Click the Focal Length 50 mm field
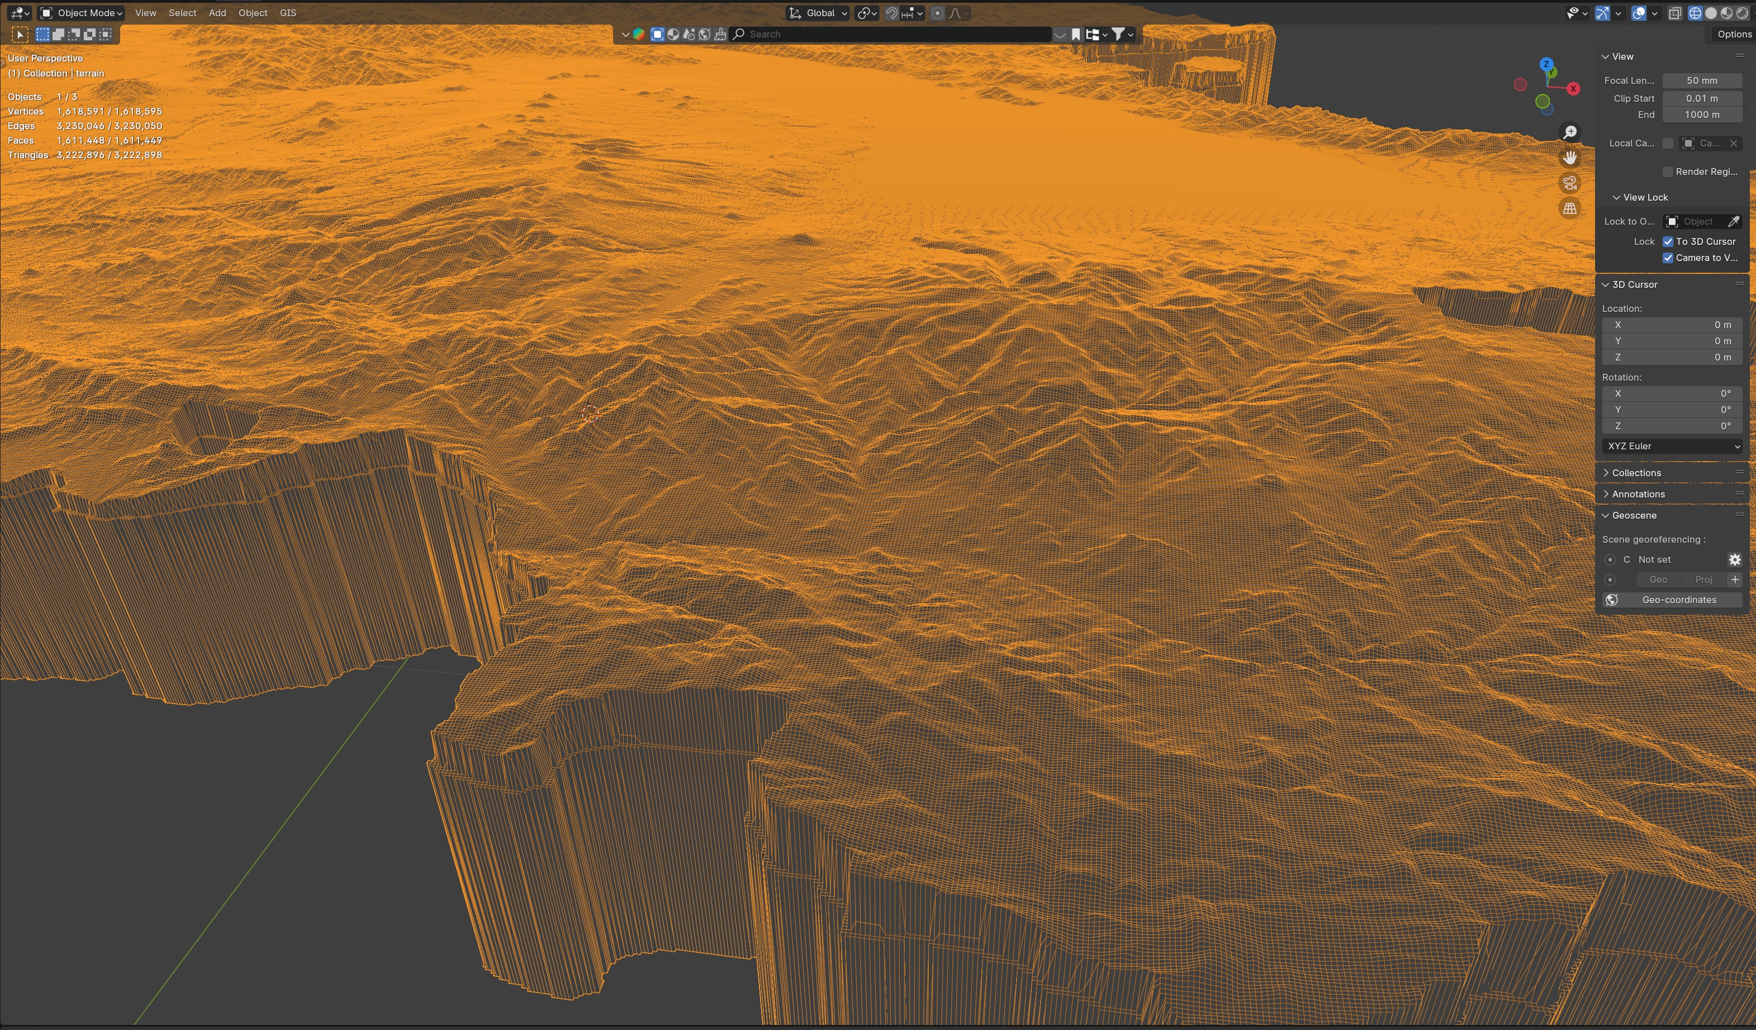The height and width of the screenshot is (1030, 1756). coord(1701,81)
